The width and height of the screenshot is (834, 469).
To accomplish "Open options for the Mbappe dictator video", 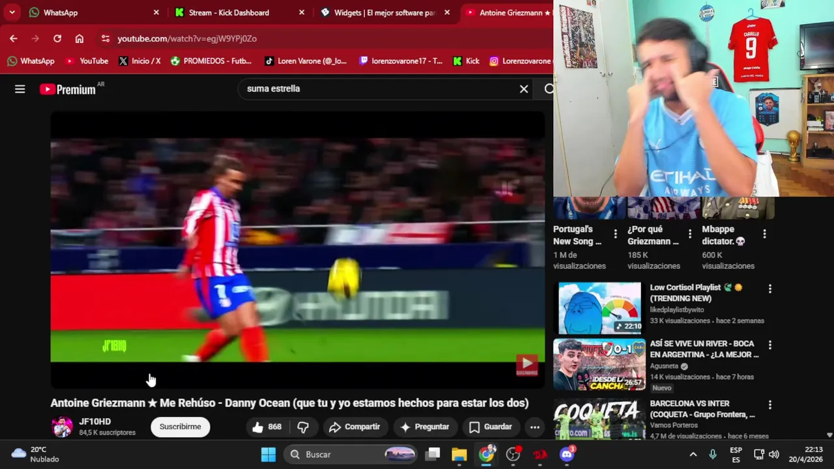I will pos(764,233).
